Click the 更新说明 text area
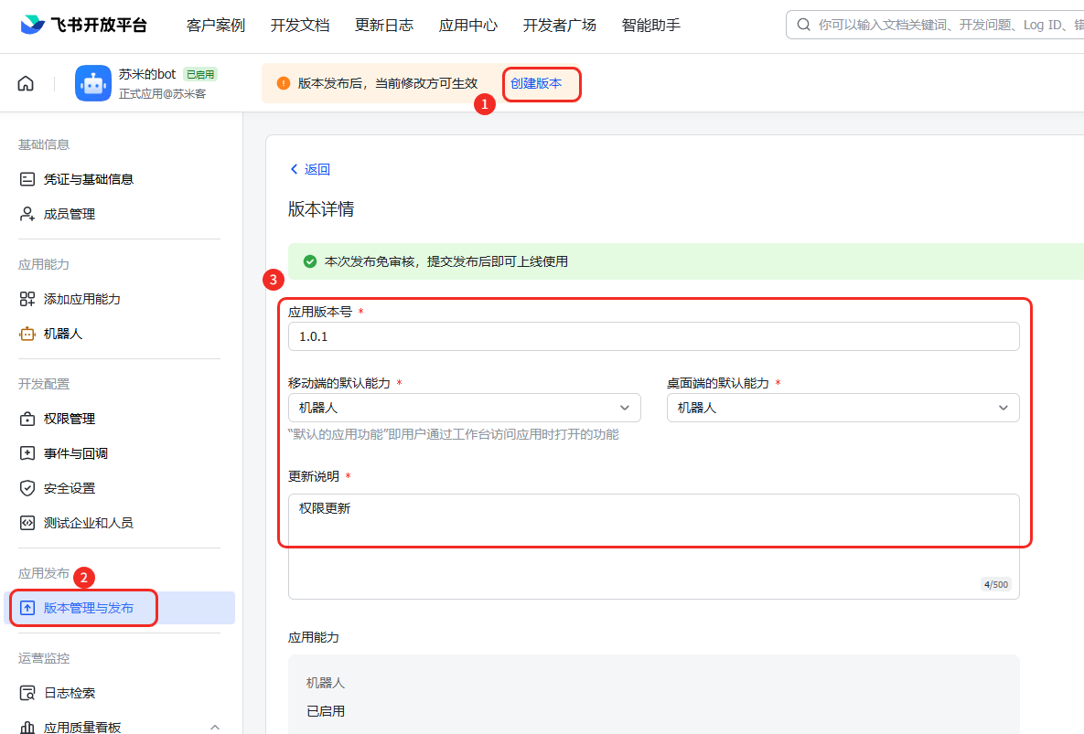The height and width of the screenshot is (734, 1084). coord(653,546)
